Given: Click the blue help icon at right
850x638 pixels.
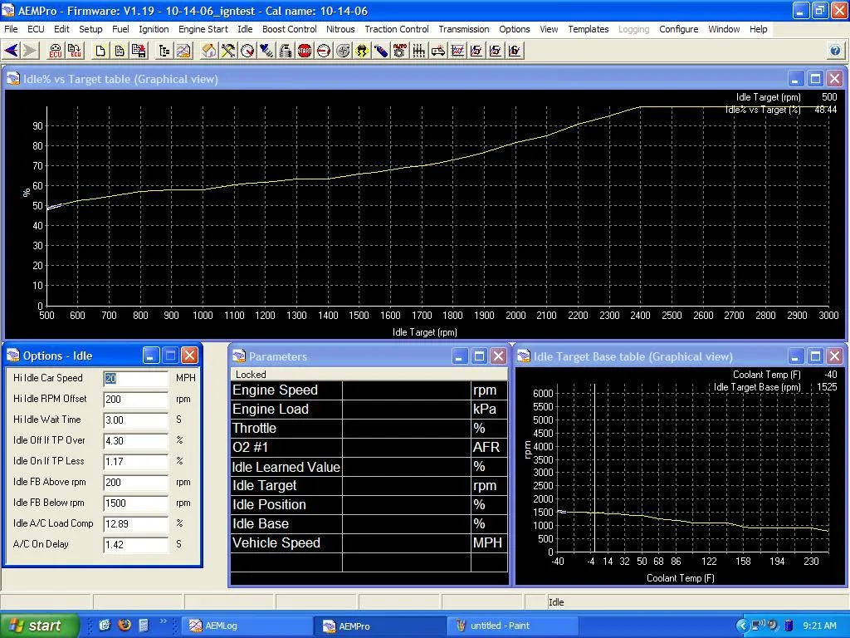Looking at the screenshot, I should 835,51.
